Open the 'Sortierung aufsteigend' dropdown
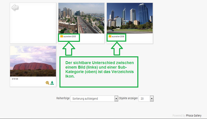Image resolution: width=207 pixels, height=119 pixels. coord(92,99)
